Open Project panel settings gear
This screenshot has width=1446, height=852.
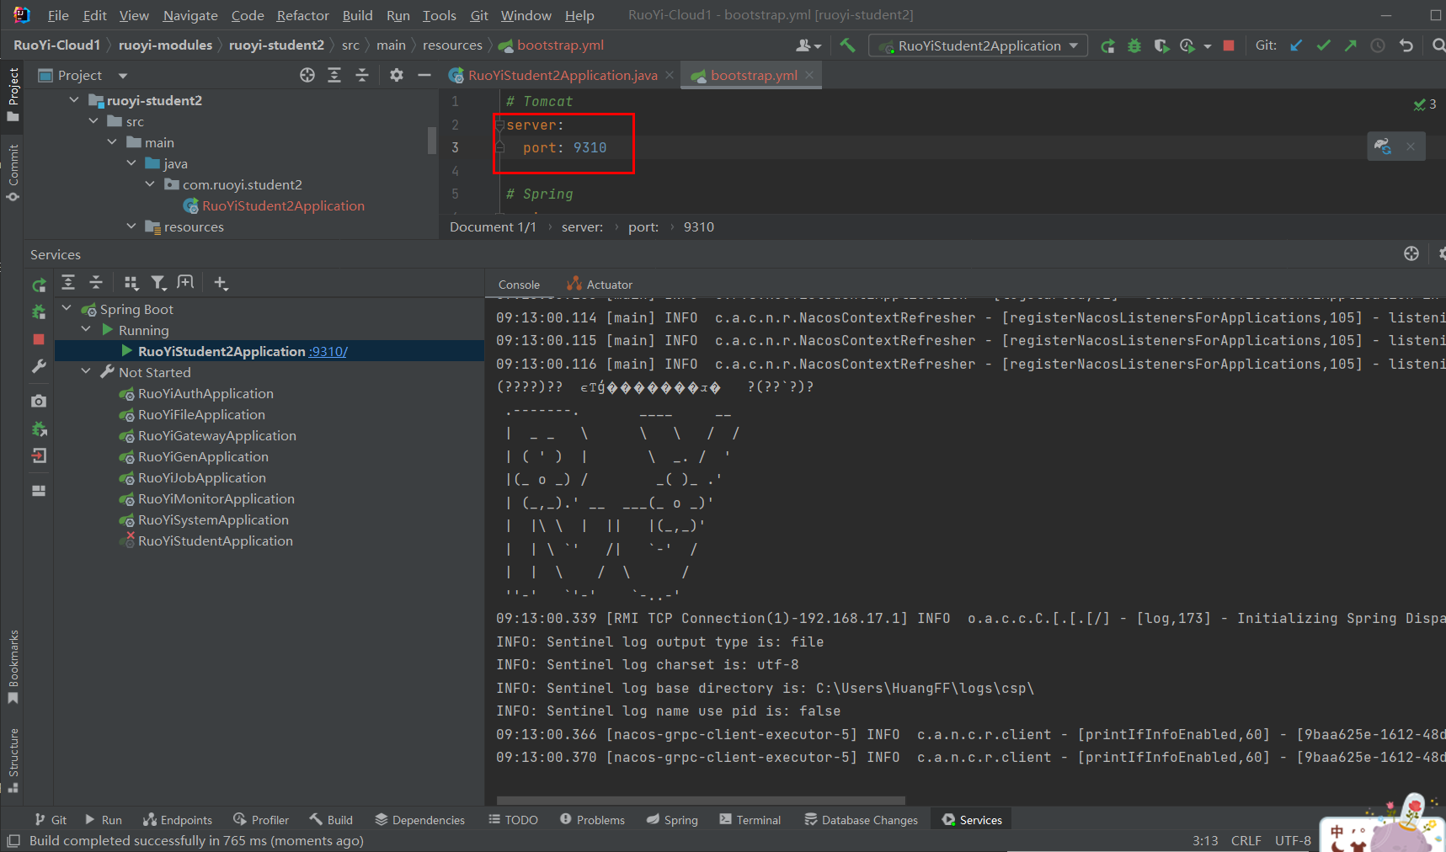[x=397, y=75]
